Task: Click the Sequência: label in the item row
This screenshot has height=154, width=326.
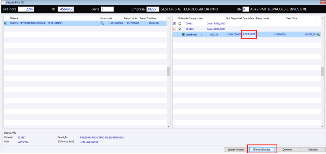Action: (191, 35)
